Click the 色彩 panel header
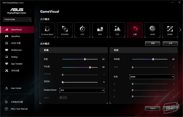The height and width of the screenshot is (117, 183). (x=144, y=50)
